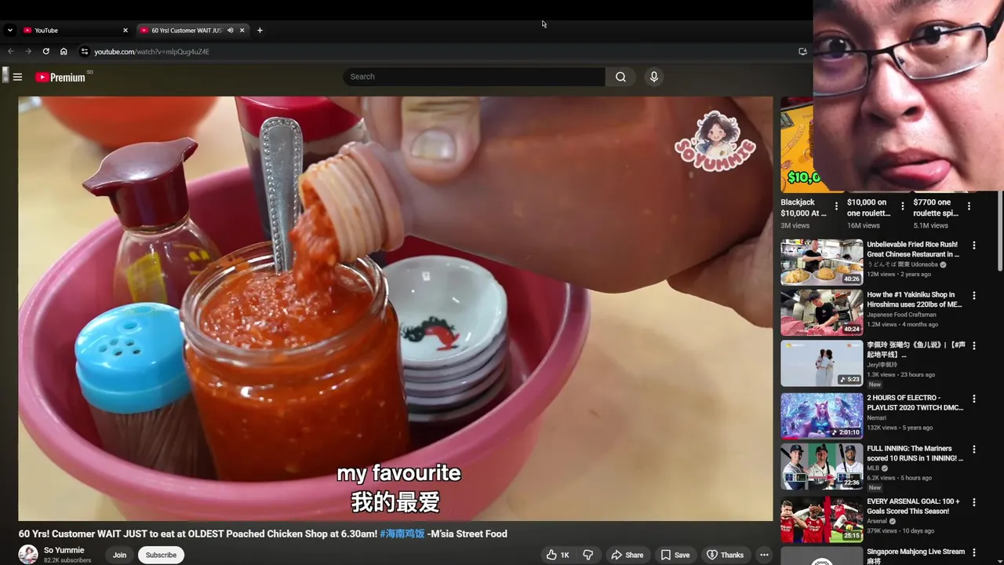1004x565 pixels.
Task: Close the first YouTube tab
Action: (x=125, y=30)
